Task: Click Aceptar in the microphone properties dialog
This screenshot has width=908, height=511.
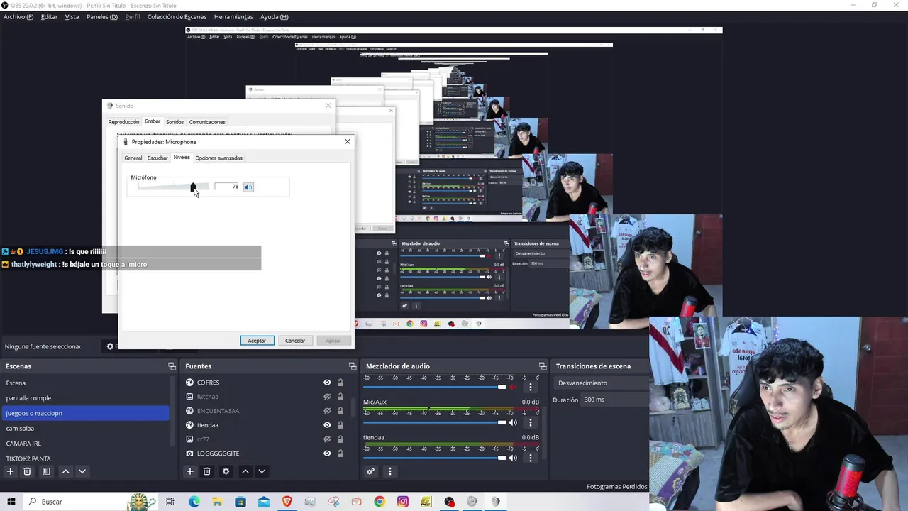Action: 257,341
